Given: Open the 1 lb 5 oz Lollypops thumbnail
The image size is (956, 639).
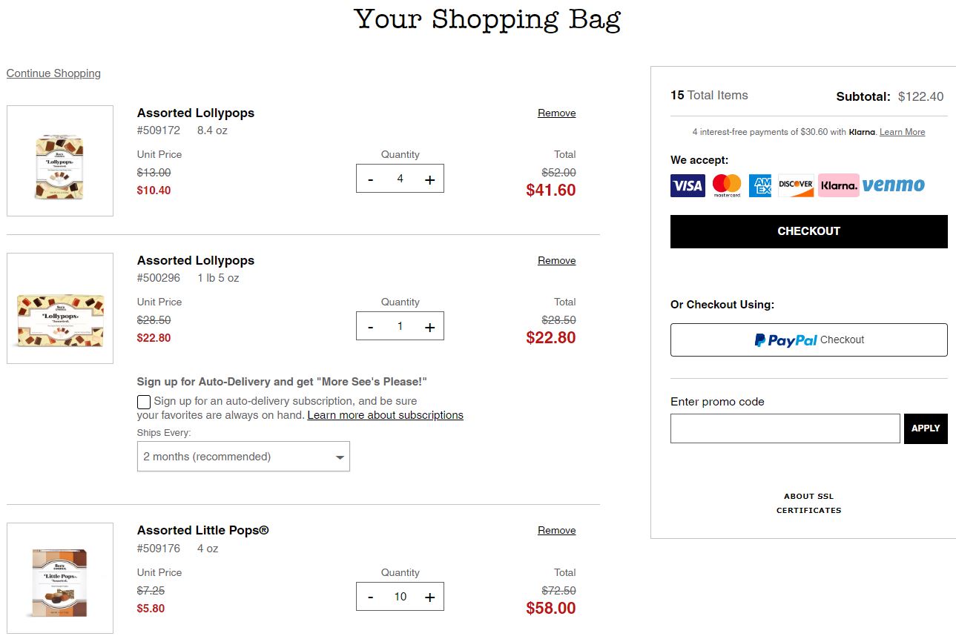Looking at the screenshot, I should pyautogui.click(x=60, y=308).
